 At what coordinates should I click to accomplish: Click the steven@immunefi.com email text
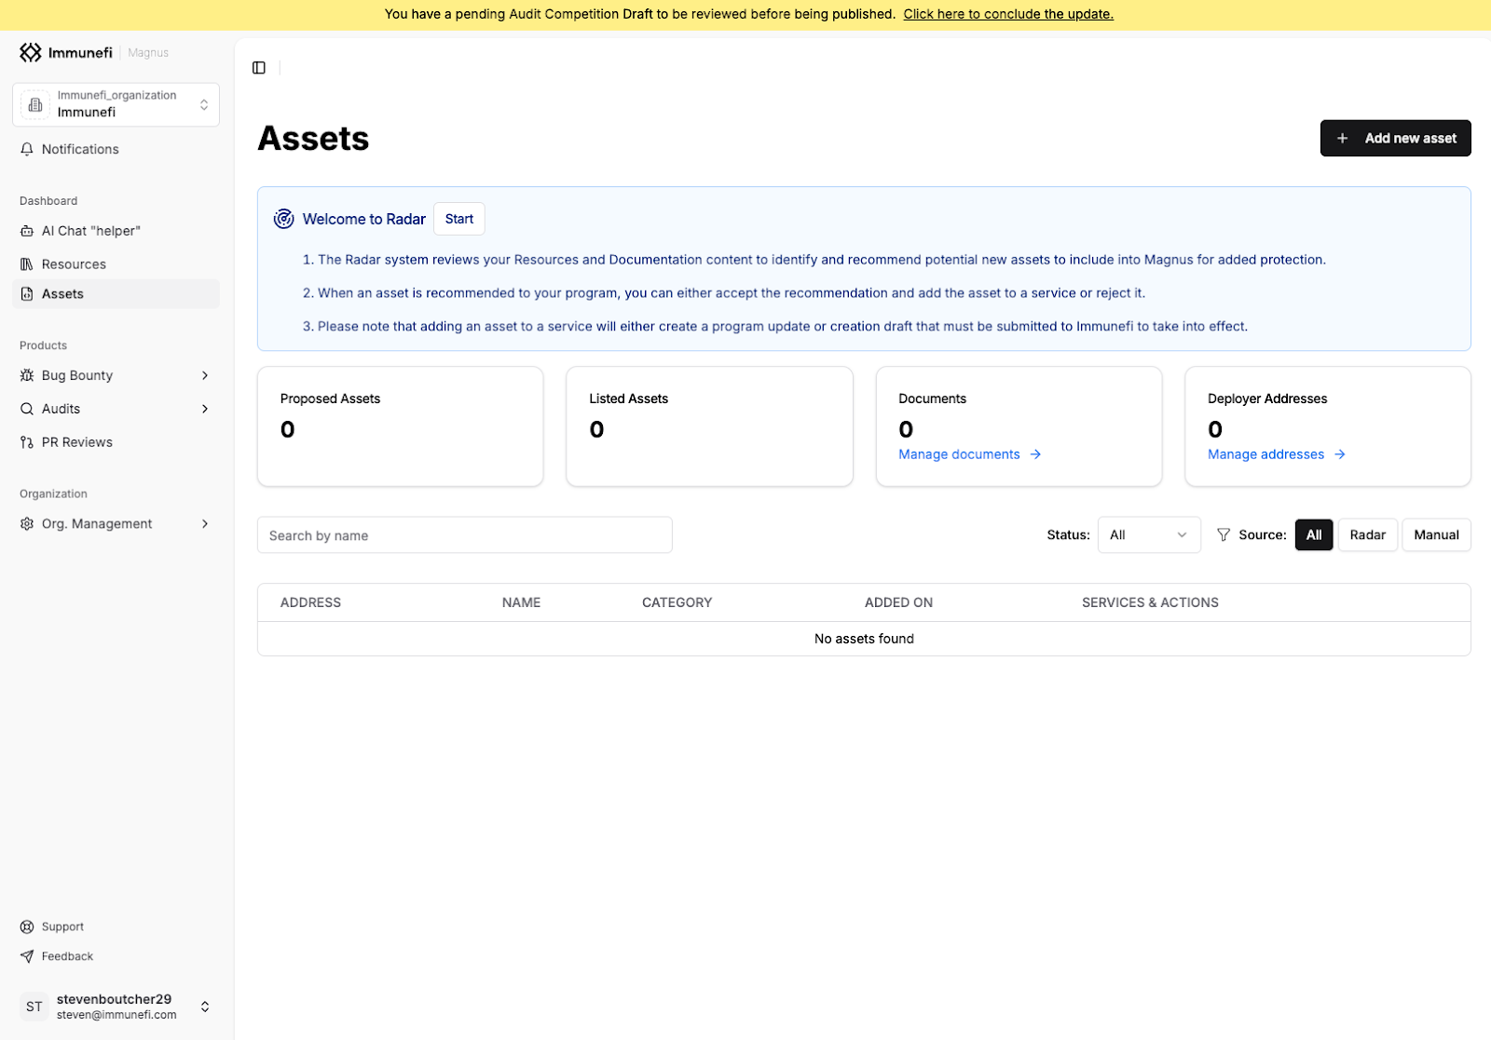(x=116, y=1015)
